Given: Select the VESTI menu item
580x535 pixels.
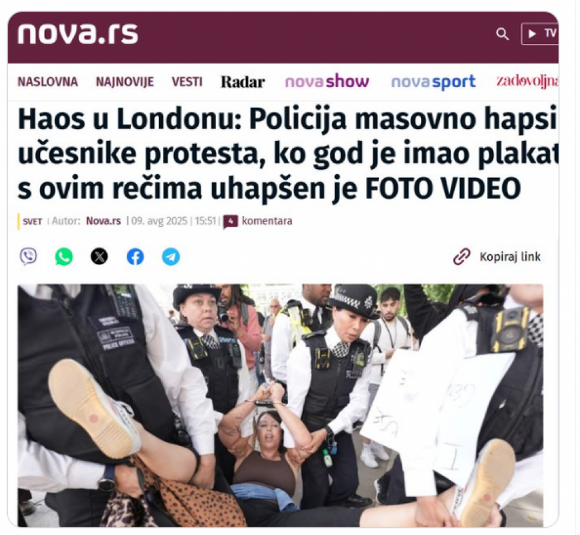Looking at the screenshot, I should tap(187, 82).
